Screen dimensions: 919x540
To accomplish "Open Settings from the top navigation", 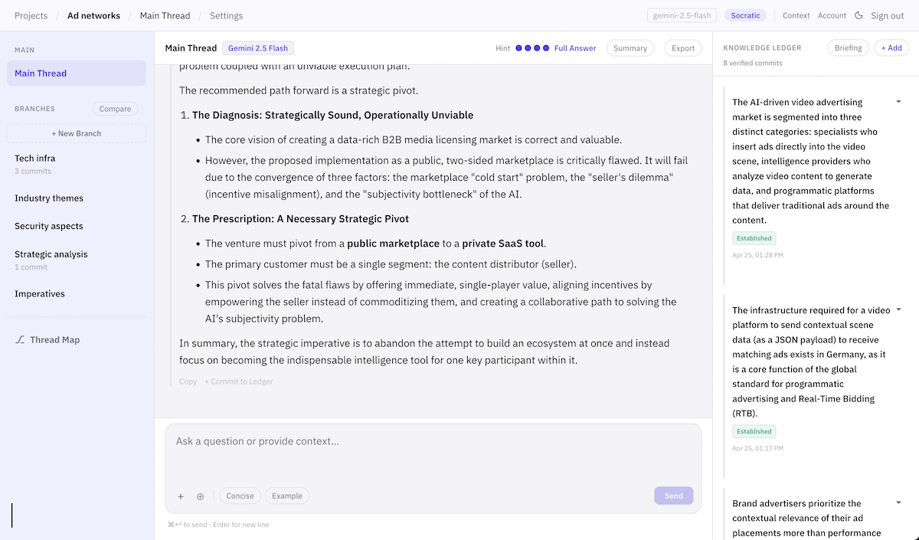I will pos(225,15).
